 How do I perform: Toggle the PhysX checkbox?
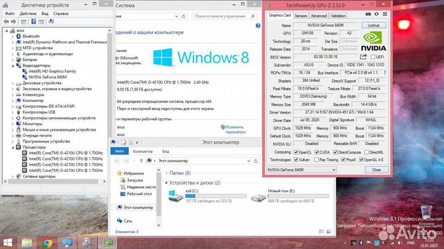tap(343, 160)
